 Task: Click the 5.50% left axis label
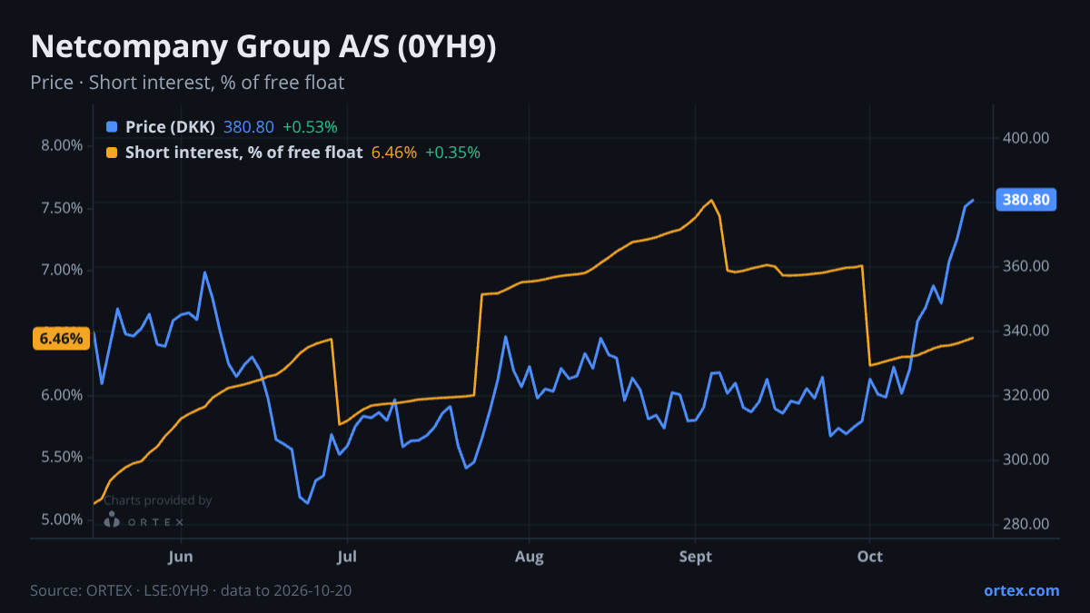tap(63, 457)
